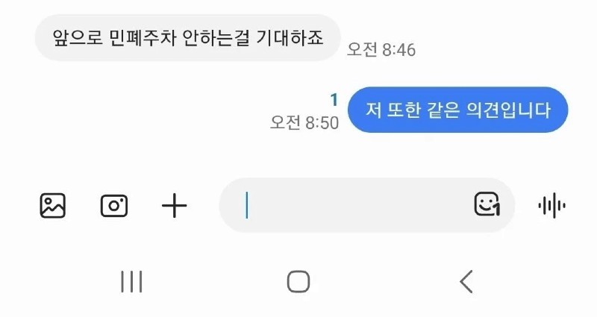
Task: Launch the camera from message bar
Action: pos(113,205)
